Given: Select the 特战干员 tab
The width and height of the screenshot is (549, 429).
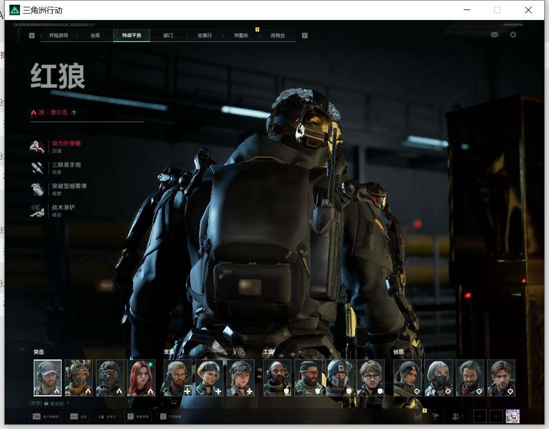Looking at the screenshot, I should click(132, 35).
